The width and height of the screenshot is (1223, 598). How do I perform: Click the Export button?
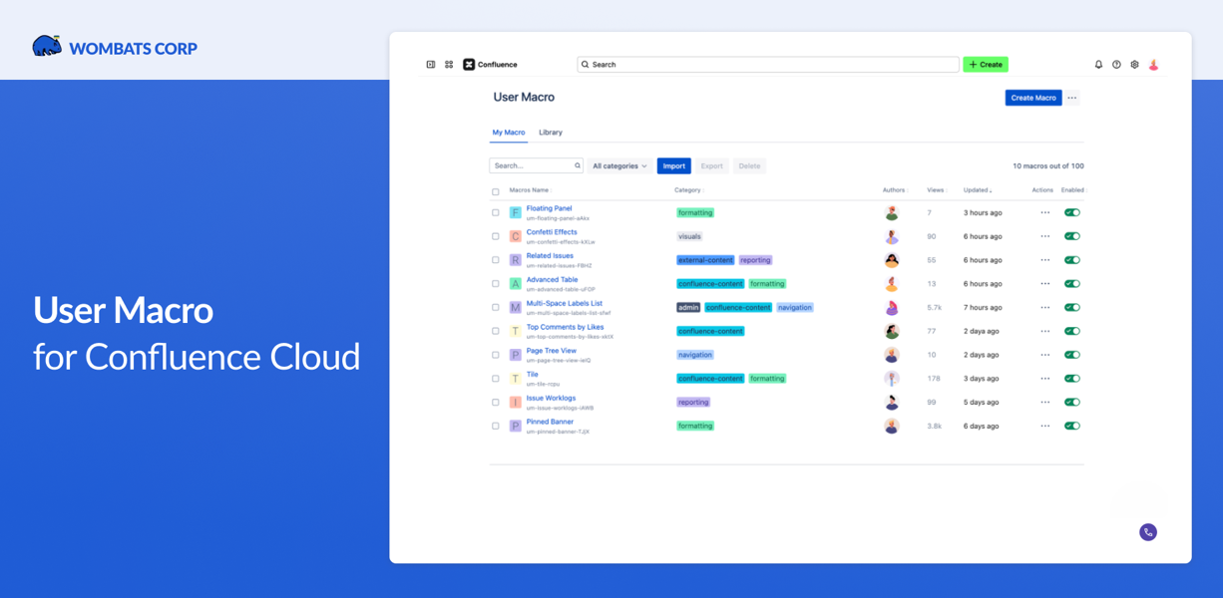click(x=711, y=166)
